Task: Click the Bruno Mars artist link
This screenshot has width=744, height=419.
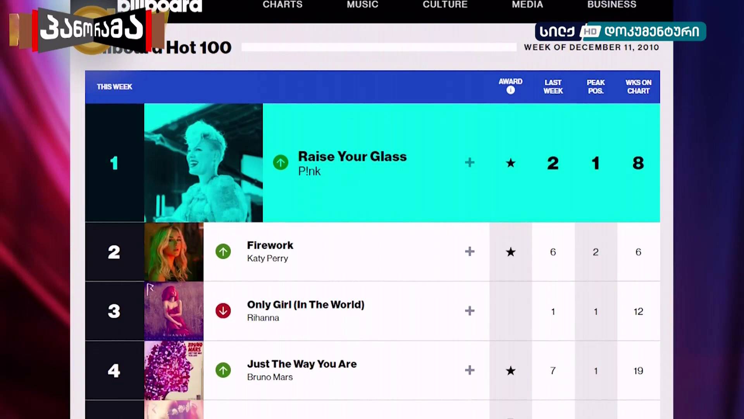Action: coord(270,377)
